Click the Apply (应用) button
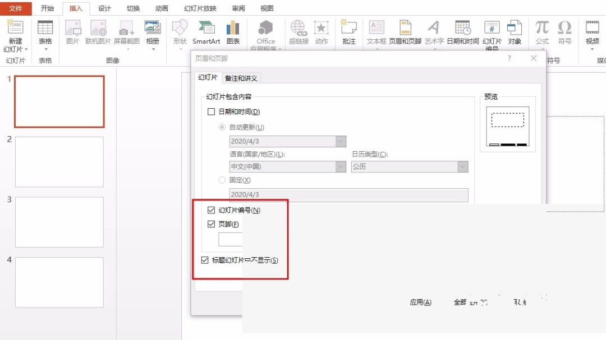Screen dimensions: 606x340 coord(420,302)
